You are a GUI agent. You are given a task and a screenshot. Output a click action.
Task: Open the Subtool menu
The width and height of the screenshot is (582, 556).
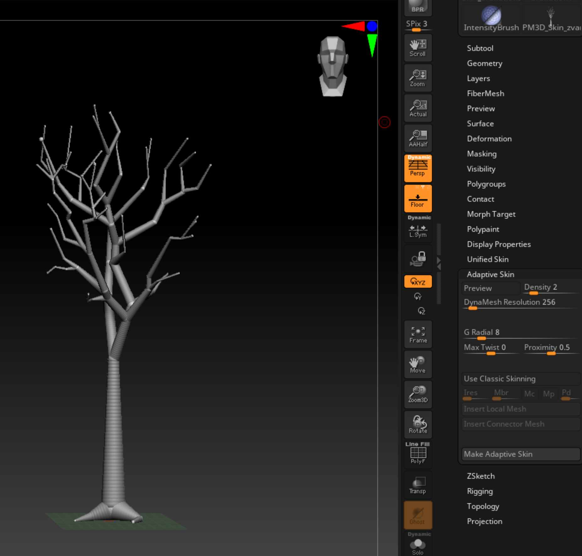[x=480, y=48]
